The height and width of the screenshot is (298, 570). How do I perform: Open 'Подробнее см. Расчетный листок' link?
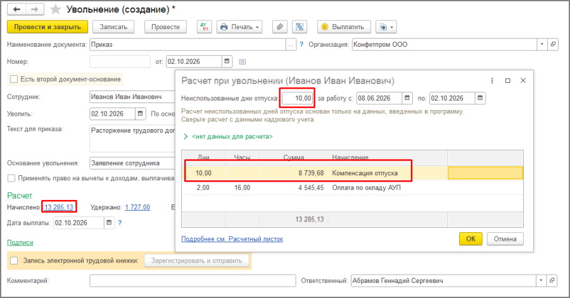coord(232,239)
